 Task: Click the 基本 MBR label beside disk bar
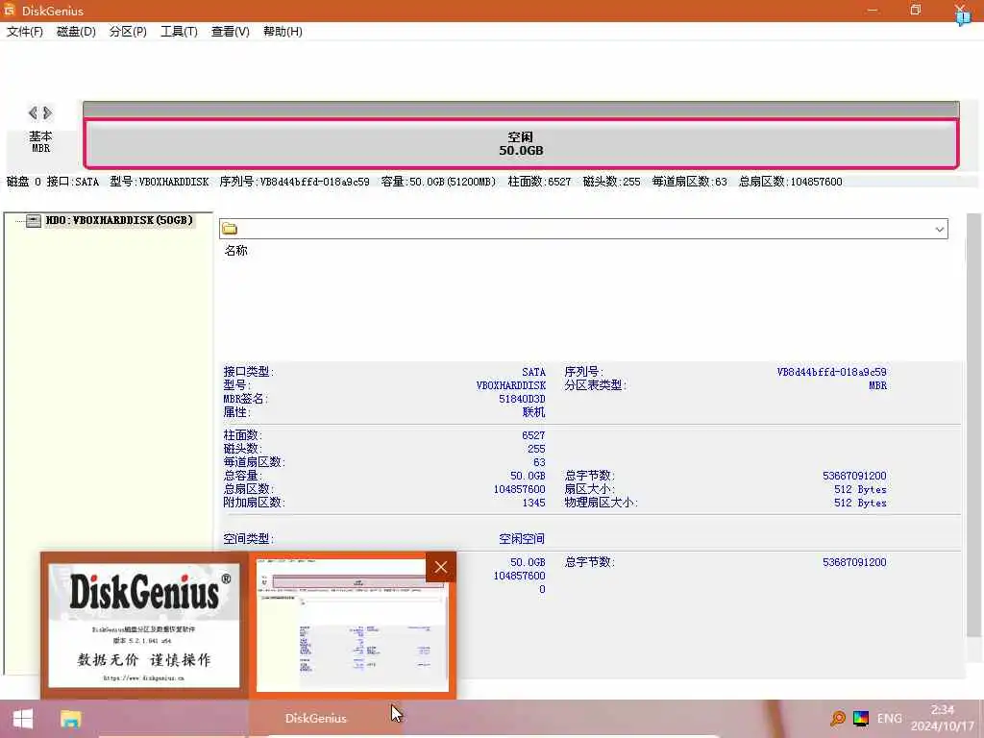40,142
